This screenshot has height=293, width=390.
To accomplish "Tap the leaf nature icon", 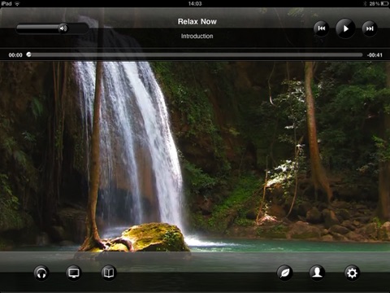I will pos(284,273).
